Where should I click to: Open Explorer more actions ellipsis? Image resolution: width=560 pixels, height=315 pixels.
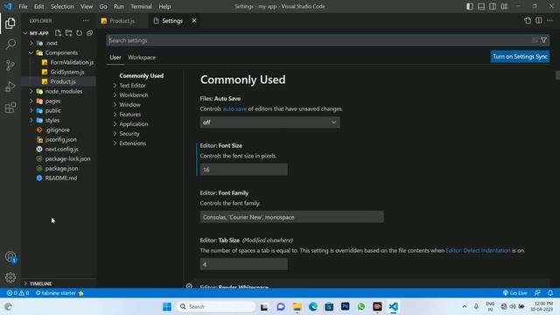[x=86, y=21]
